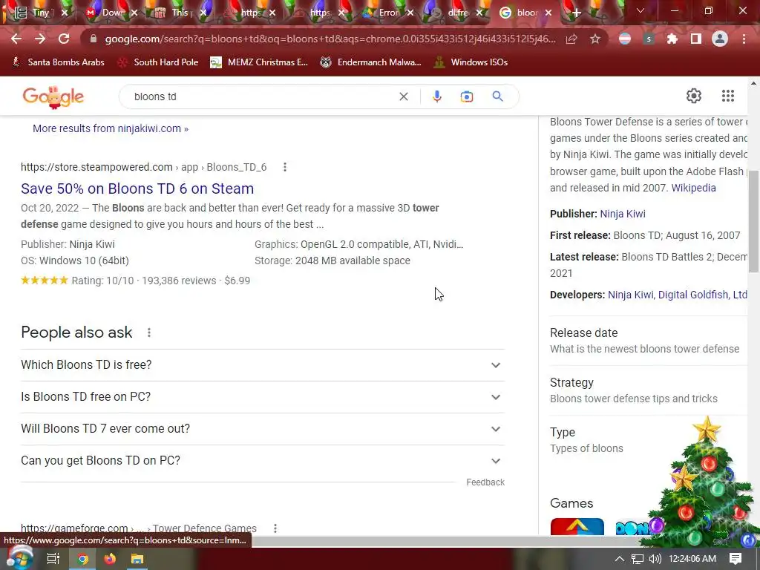760x570 pixels.
Task: Click the share page icon in address bar
Action: coord(571,39)
